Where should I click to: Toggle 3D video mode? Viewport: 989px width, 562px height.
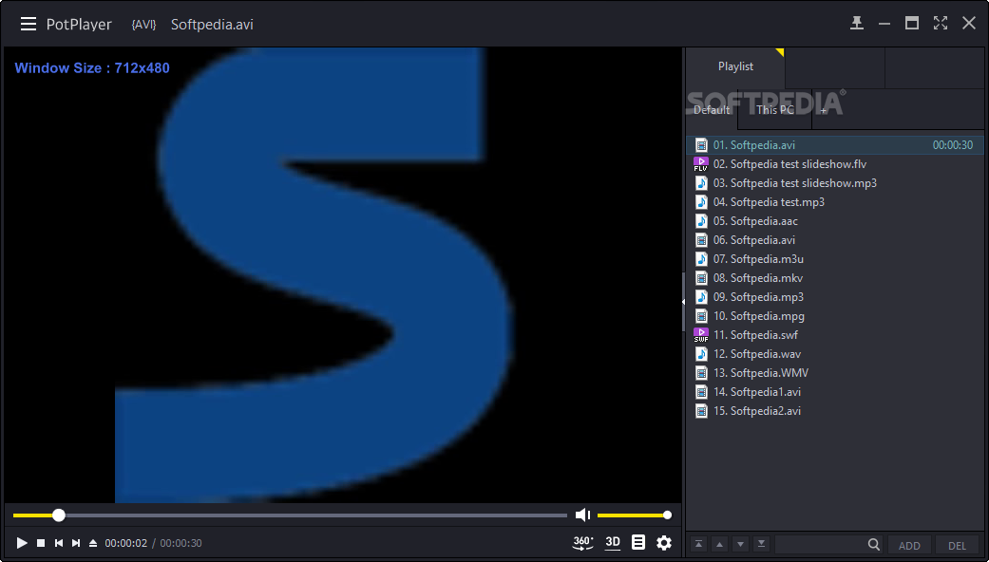[613, 542]
